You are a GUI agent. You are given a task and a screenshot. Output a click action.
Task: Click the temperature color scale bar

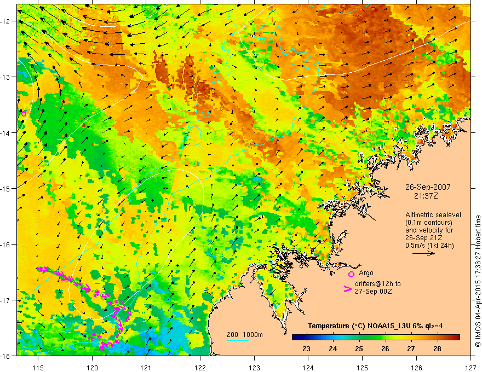[x=376, y=337]
